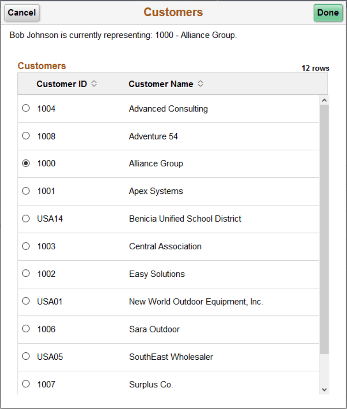Viewport: 347px width, 409px height.
Task: Click the scrollbar down arrow
Action: (x=324, y=390)
